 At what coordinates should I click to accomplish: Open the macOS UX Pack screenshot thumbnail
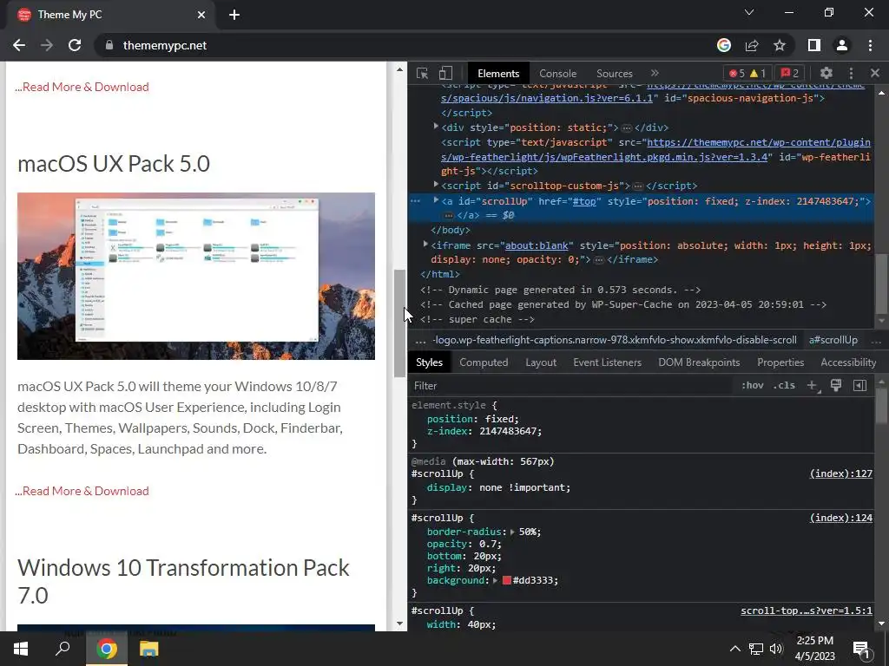pyautogui.click(x=195, y=276)
